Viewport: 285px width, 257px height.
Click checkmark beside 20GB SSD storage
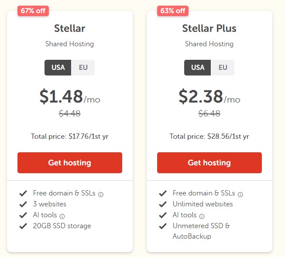(23, 226)
